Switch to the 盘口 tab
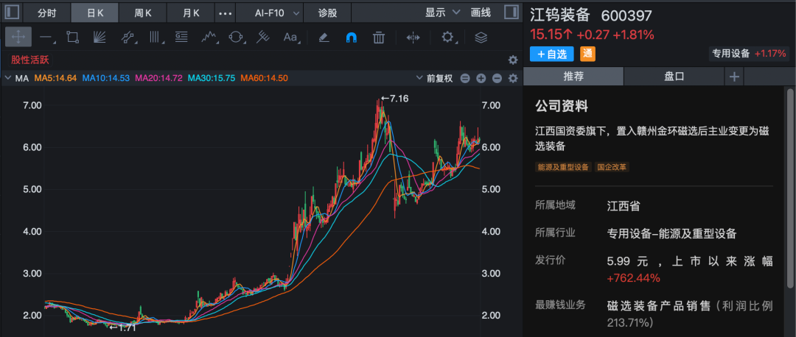The image size is (796, 337). click(x=674, y=76)
